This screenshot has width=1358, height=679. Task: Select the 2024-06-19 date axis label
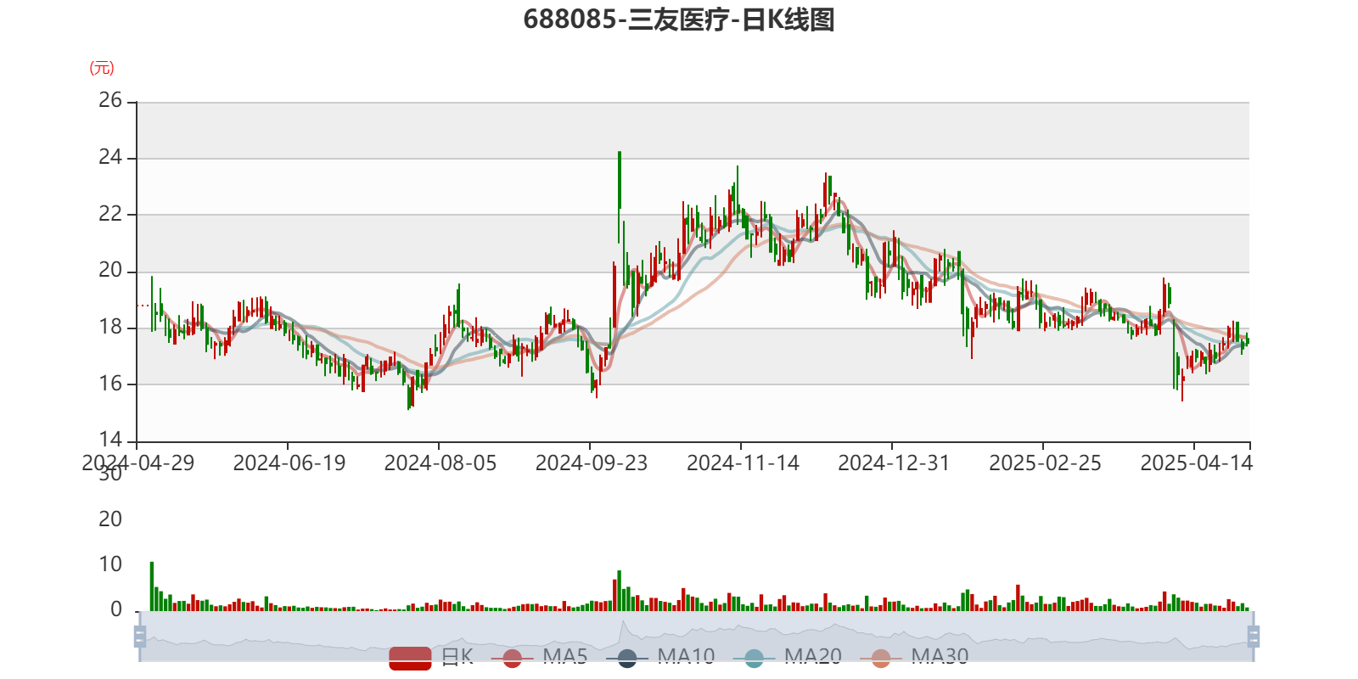coord(289,463)
